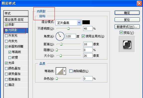Click the 确定 button
Image resolution: width=143 pixels, height=98 pixels.
127,13
